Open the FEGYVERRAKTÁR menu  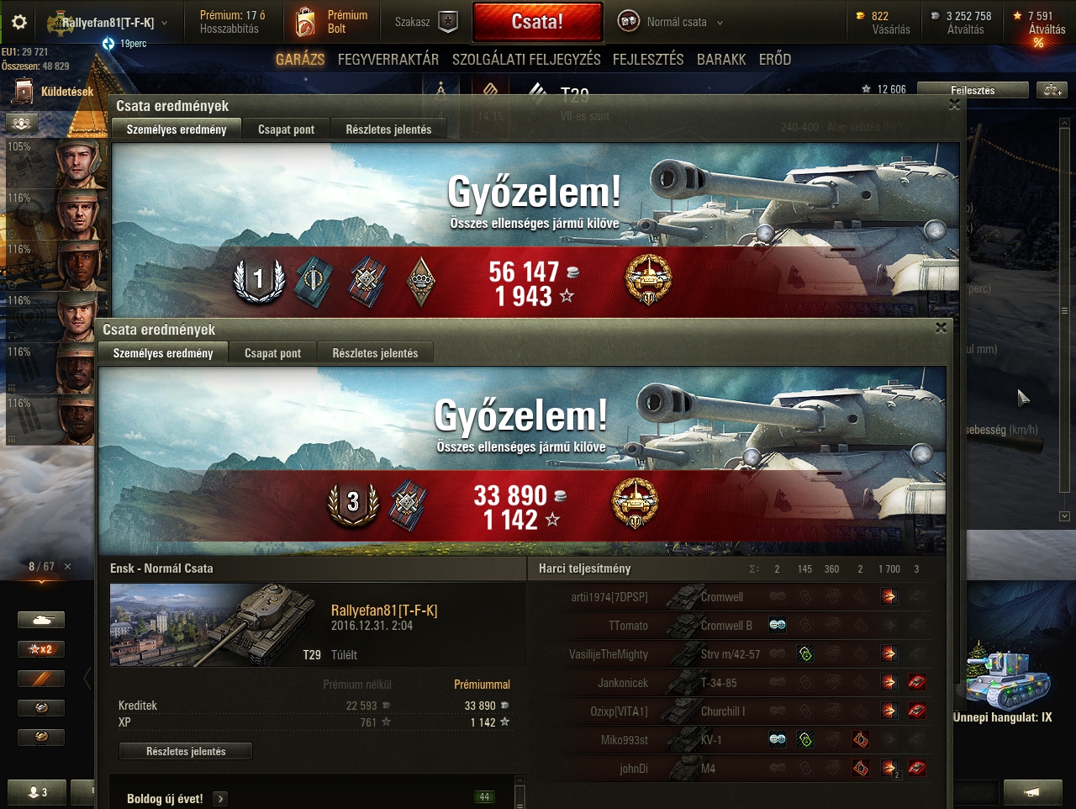point(388,60)
